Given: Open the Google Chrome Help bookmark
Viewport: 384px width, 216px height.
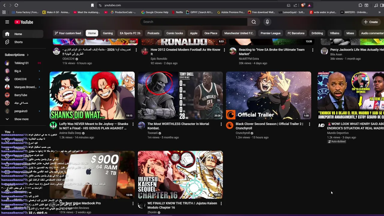Looking at the screenshot, I should [155, 12].
